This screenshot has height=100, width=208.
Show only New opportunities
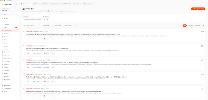tap(185, 26)
